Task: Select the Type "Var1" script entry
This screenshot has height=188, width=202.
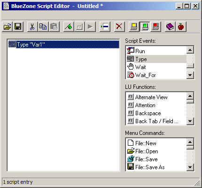Action: click(63, 45)
